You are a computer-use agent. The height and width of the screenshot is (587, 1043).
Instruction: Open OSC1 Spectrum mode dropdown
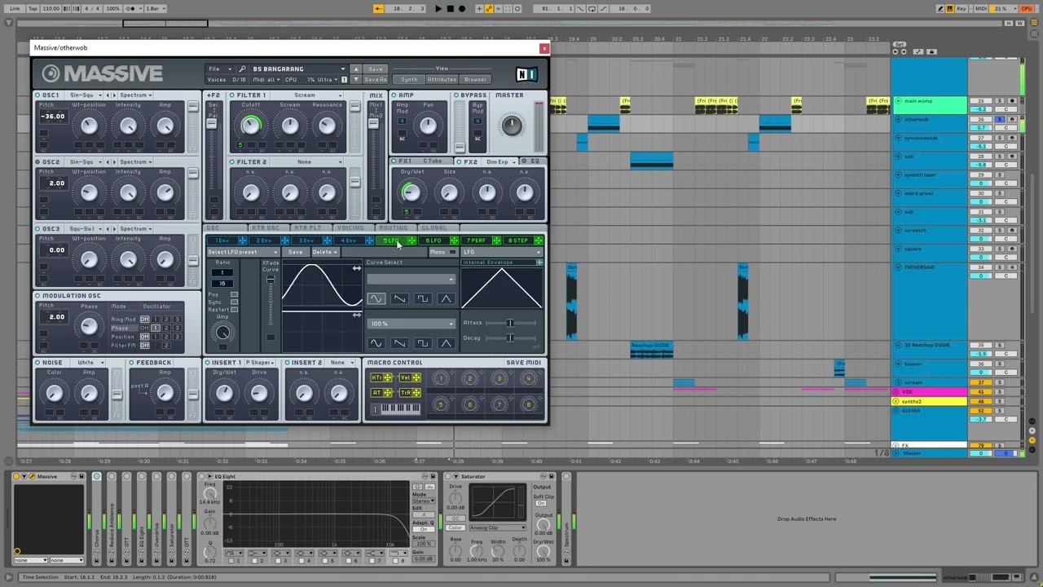pos(136,95)
